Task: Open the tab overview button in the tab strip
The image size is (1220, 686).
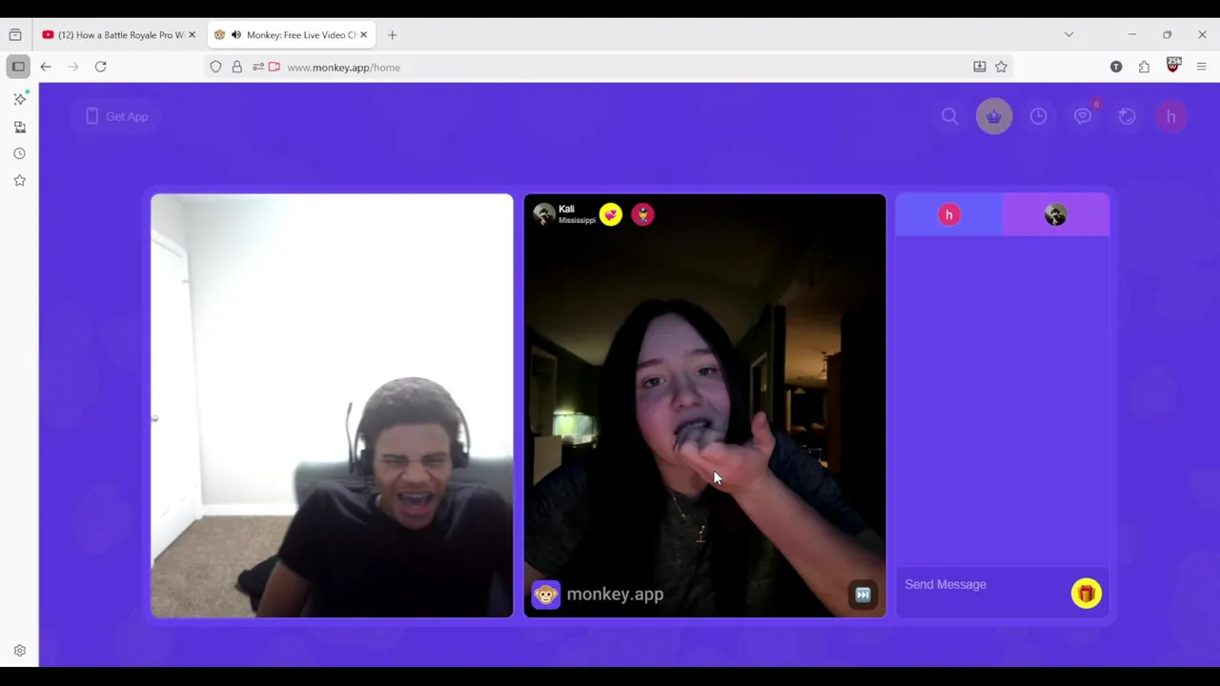Action: 15,35
